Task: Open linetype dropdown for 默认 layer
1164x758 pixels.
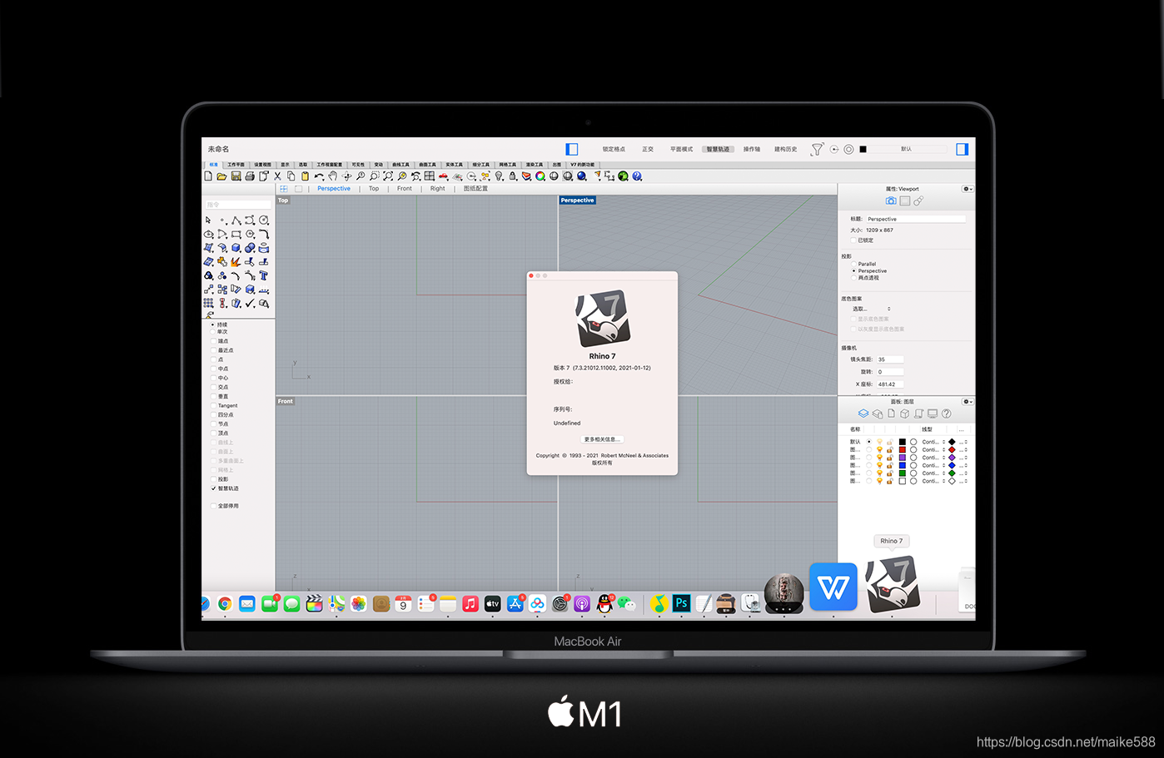Action: [933, 442]
